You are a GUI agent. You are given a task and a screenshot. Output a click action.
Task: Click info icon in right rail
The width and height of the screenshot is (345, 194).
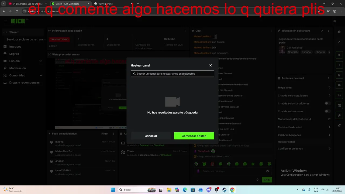tap(339, 32)
